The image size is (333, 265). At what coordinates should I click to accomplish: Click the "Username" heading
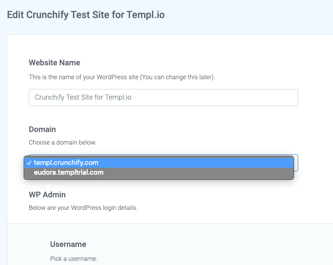tap(68, 244)
